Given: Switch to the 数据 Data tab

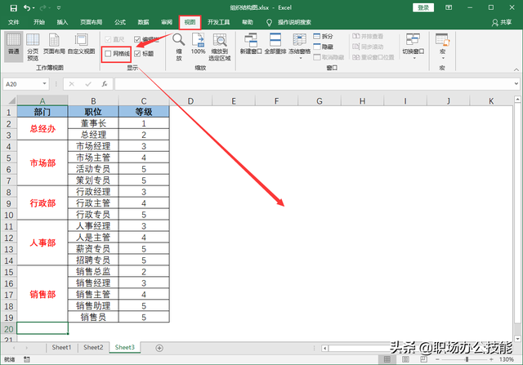Looking at the screenshot, I should click(144, 22).
